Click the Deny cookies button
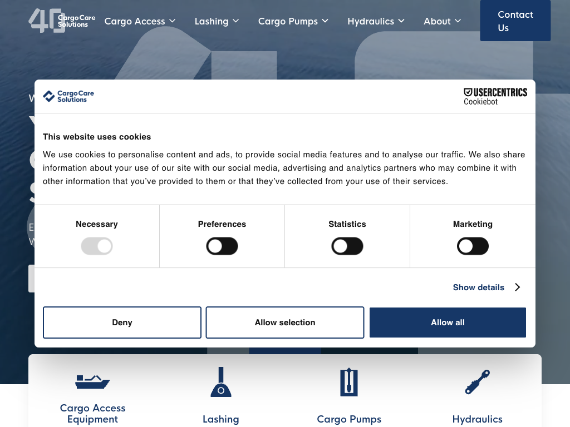The height and width of the screenshot is (427, 570). coord(122,322)
